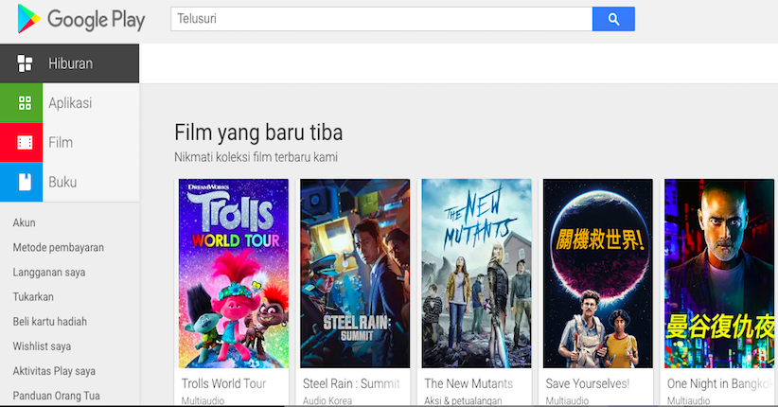Open the Trolls World Tour poster
The image size is (778, 407).
[x=234, y=273]
